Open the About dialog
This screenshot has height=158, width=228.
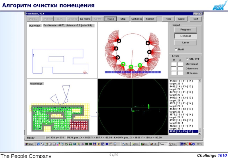pyautogui.click(x=181, y=19)
